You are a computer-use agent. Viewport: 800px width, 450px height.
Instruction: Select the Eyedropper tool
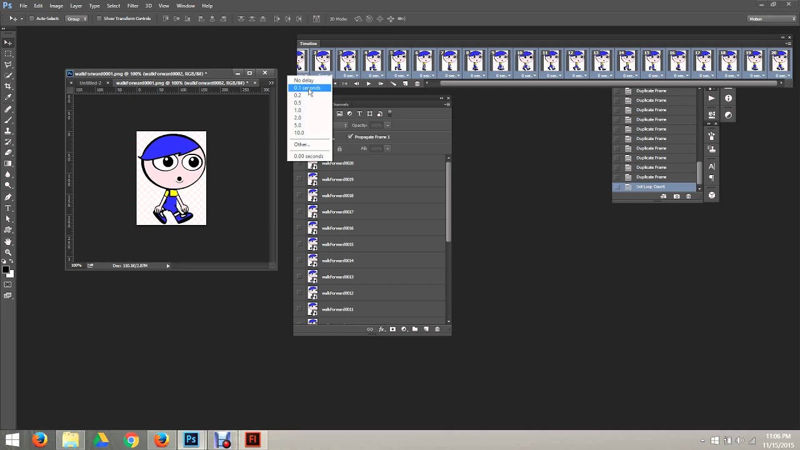click(x=8, y=97)
